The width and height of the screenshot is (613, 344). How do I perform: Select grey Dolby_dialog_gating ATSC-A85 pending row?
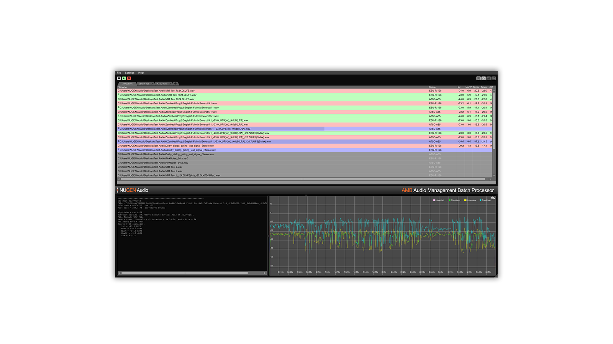tap(305, 154)
